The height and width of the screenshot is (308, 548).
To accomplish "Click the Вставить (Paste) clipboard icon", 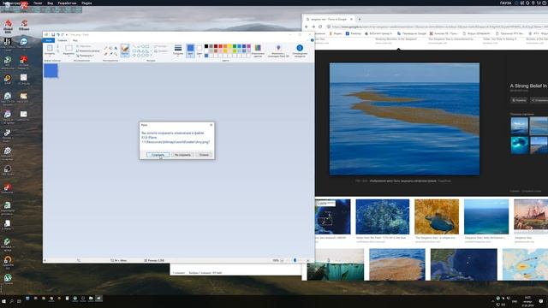I will pos(50,48).
